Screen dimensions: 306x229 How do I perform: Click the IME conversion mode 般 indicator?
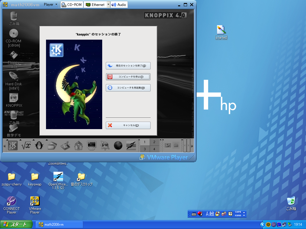212,214
